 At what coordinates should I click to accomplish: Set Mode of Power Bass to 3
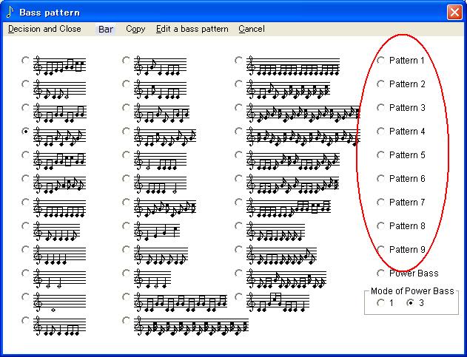point(411,303)
